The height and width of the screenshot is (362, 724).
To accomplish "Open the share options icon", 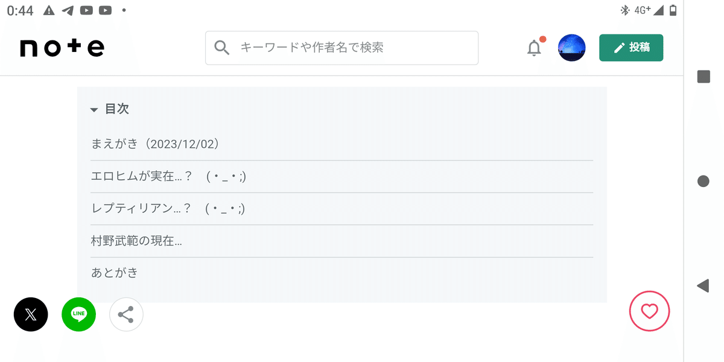I will [x=126, y=314].
